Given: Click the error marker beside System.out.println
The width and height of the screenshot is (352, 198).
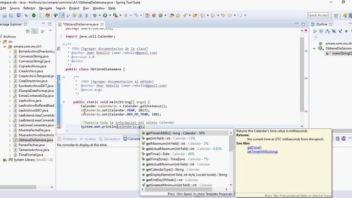Looking at the screenshot, I should 59,127.
